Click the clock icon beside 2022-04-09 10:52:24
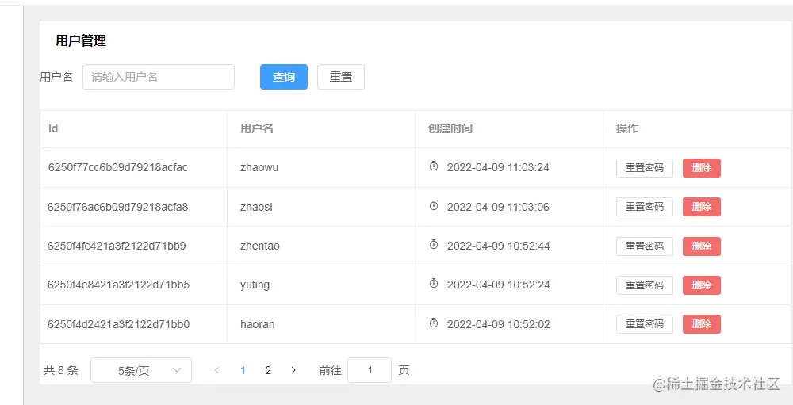 tap(434, 283)
